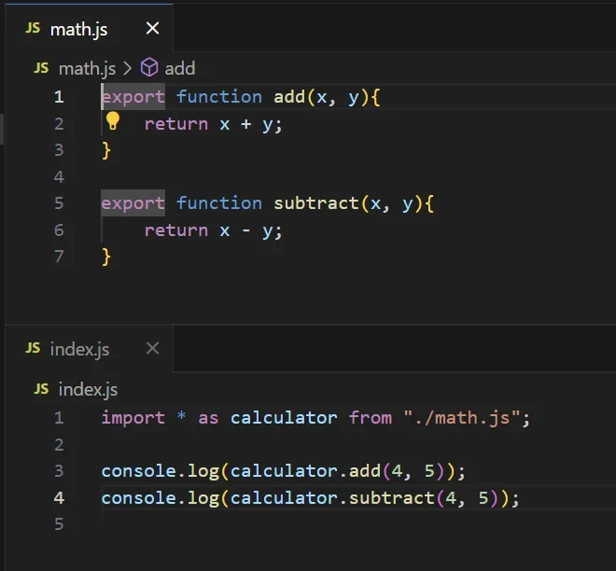Screen dimensions: 616x571
Task: Click the export keyword before subtract
Action: [x=133, y=203]
